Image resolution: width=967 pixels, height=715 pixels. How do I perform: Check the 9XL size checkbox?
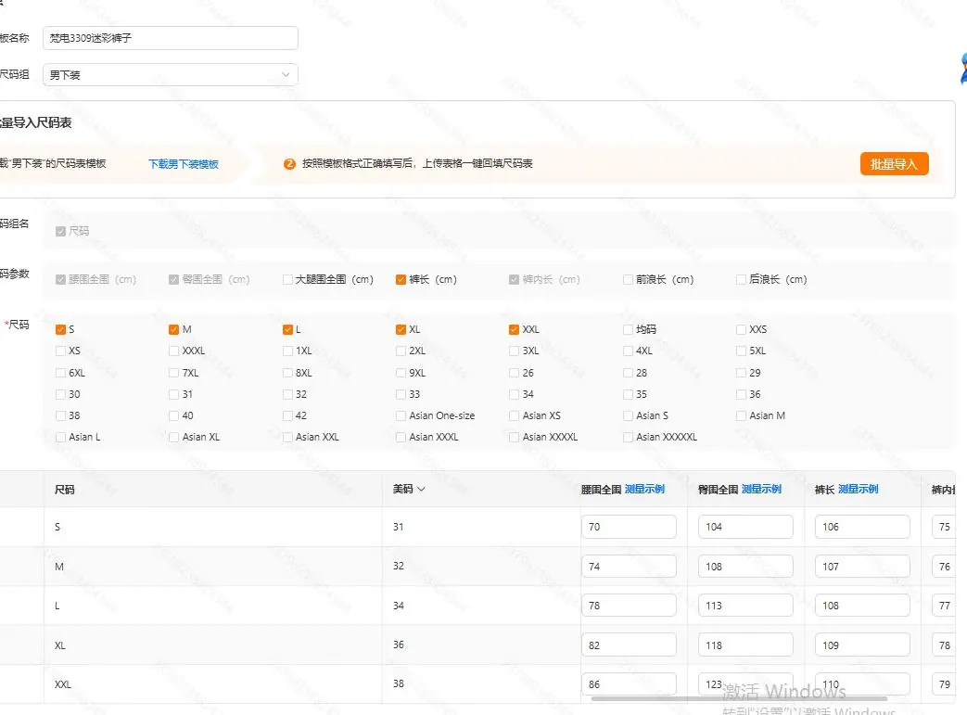[x=401, y=373]
